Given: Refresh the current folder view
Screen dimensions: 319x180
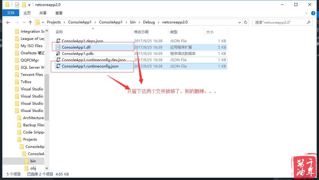Looking at the screenshot, I should [x=246, y=22].
